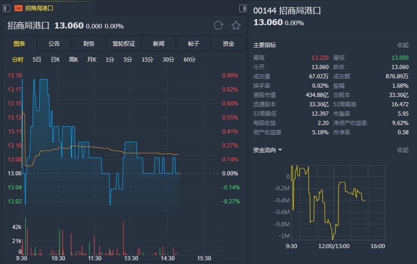This screenshot has height=264, width=417.
Task: Select the 5分 interval
Action: tap(128, 59)
